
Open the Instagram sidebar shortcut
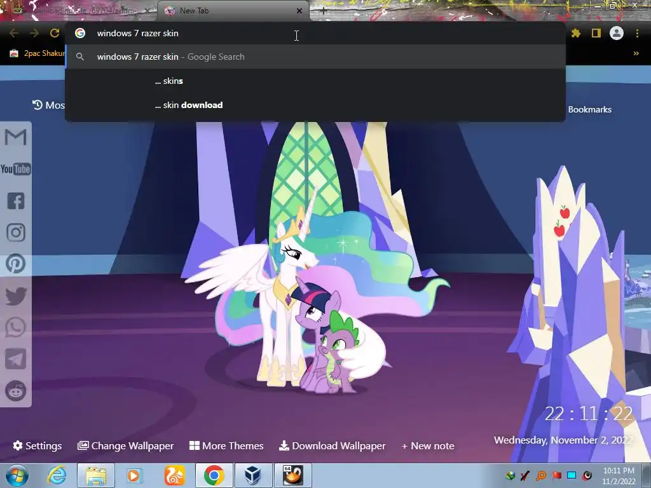pyautogui.click(x=16, y=233)
